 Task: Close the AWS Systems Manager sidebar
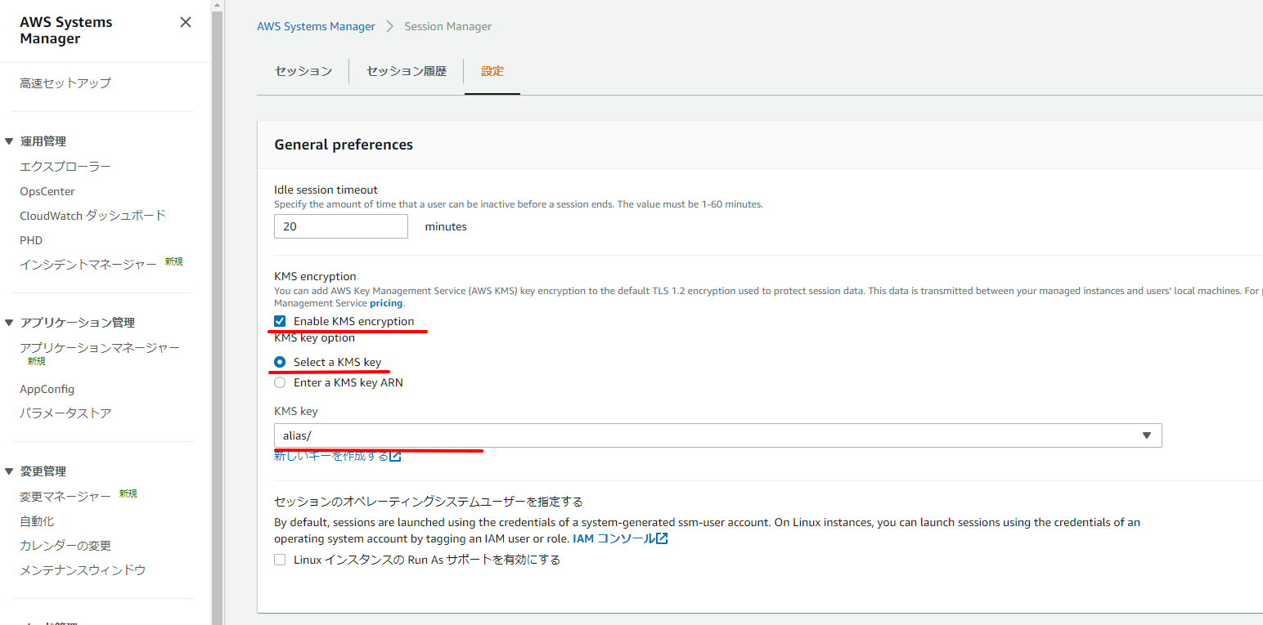pos(186,22)
